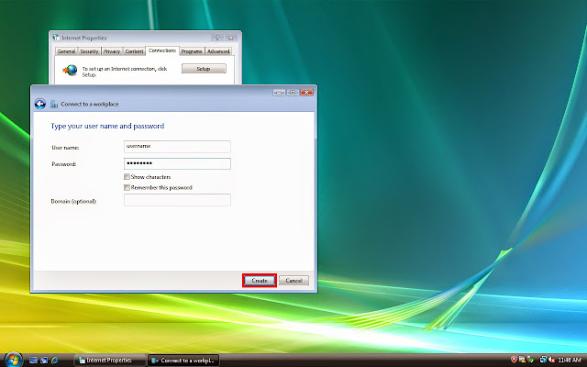Screen dimensions: 587x367
Task: Click into the Password field
Action: (177, 163)
